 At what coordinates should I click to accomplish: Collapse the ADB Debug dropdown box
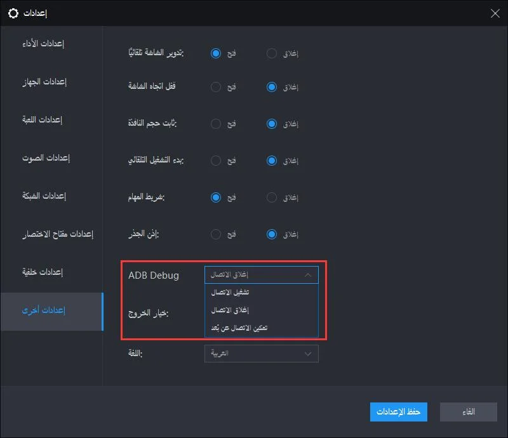click(x=262, y=275)
